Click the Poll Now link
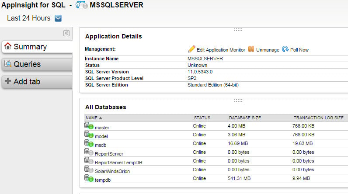The image size is (348, 194). tap(299, 50)
